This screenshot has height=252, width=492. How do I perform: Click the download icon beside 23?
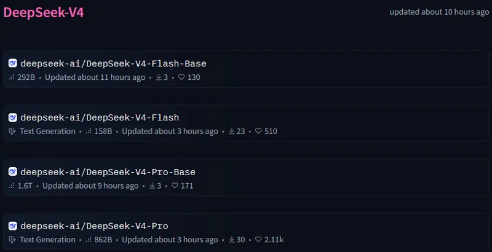pos(232,132)
